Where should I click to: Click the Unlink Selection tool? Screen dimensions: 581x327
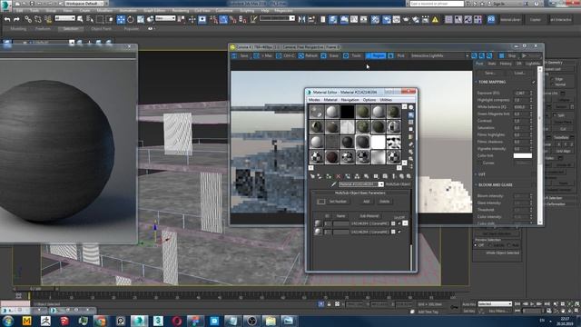point(38,19)
